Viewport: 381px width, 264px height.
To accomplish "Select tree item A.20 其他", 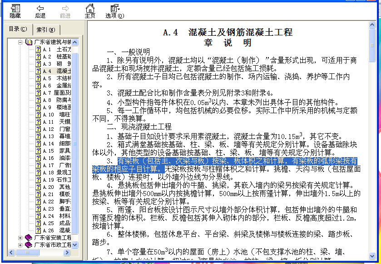I will point(57,187).
